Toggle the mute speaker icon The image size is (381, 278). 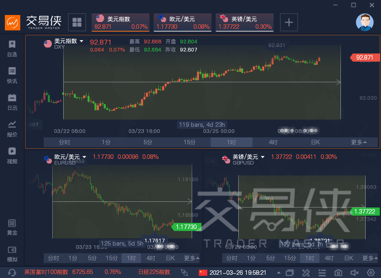tap(355, 273)
